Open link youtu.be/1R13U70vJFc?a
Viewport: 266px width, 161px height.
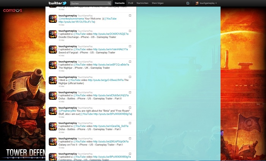click(76, 22)
